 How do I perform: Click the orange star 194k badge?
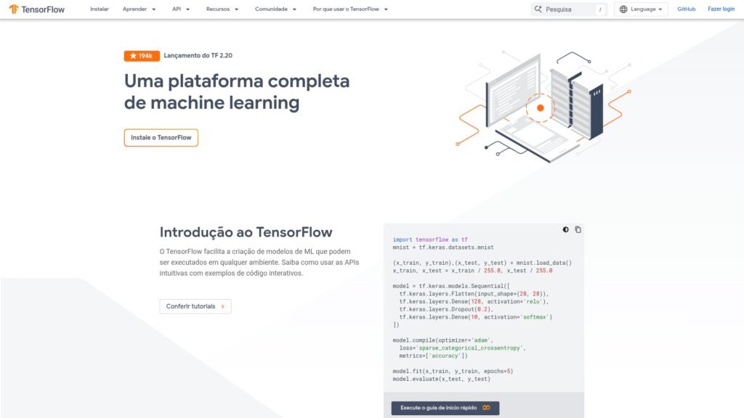pos(142,56)
